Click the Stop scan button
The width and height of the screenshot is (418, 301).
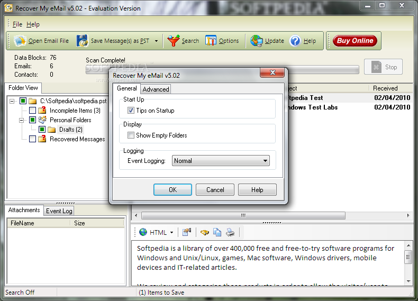coord(383,67)
